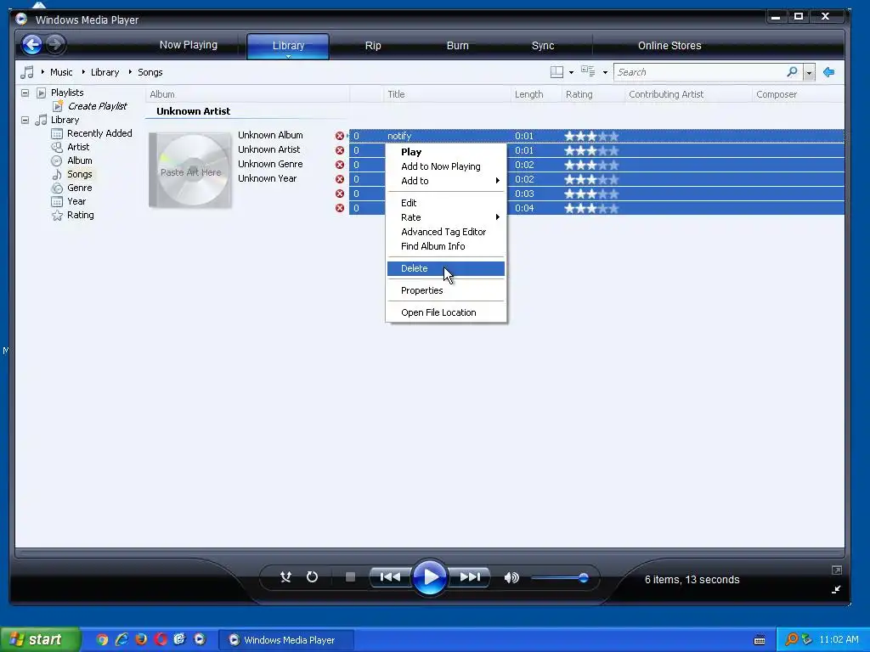Expand the Music breadcrumb arrow
Viewport: 870px width, 652px height.
42,72
